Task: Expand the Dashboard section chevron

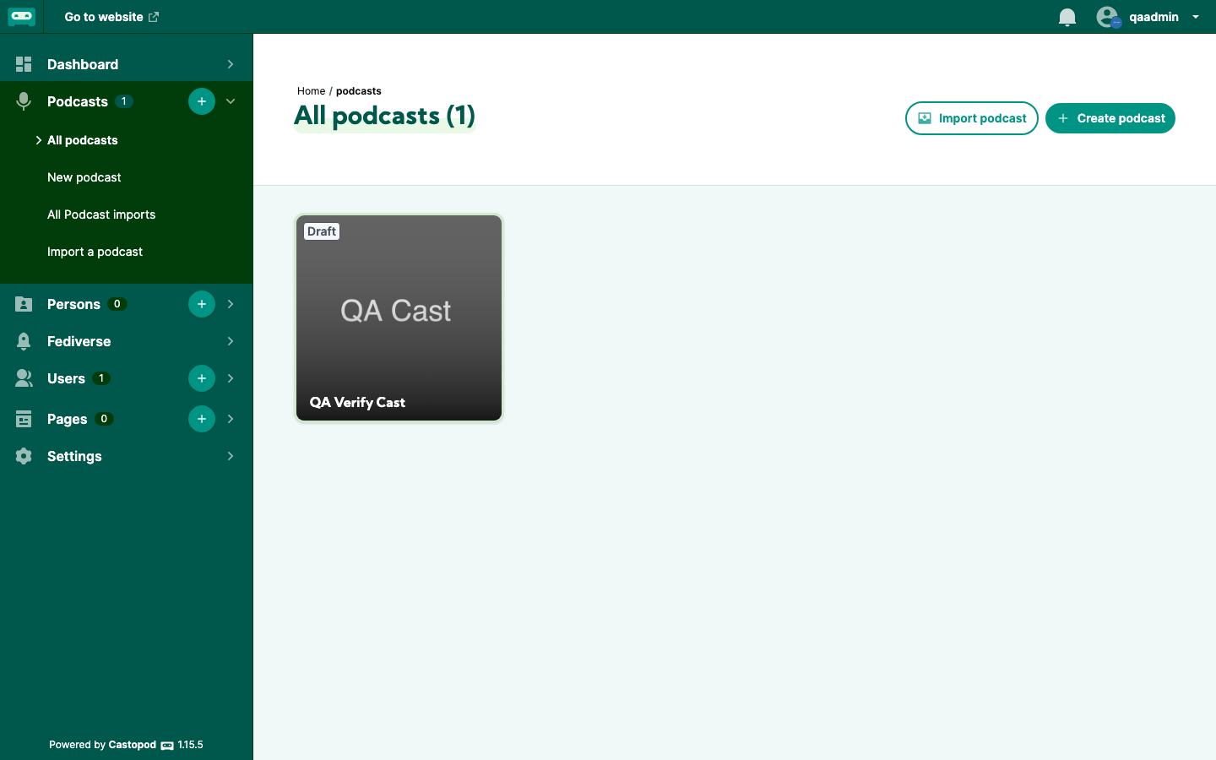Action: [231, 64]
